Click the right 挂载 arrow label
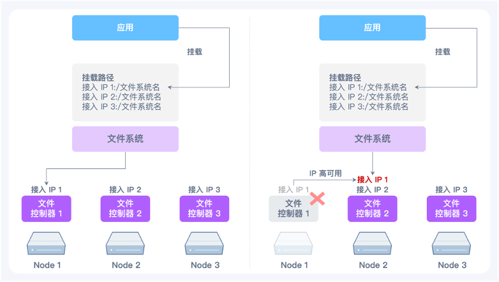This screenshot has height=282, width=499. 442,52
